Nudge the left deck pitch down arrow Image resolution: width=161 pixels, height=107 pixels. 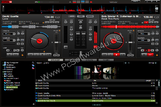(x=55, y=55)
